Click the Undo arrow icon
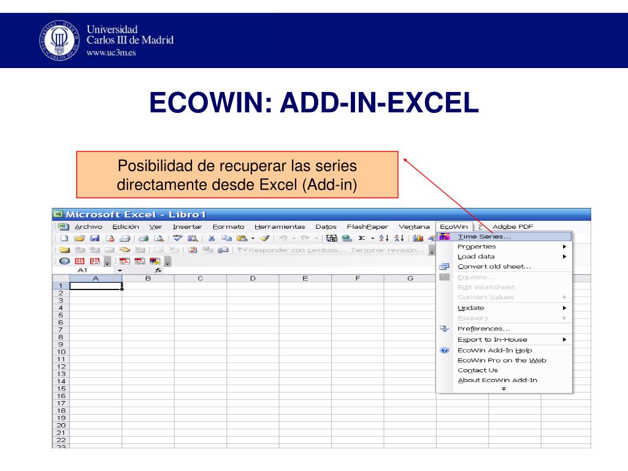The width and height of the screenshot is (628, 471). click(283, 239)
